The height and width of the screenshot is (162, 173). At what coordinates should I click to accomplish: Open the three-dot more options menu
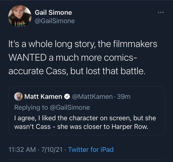(161, 13)
